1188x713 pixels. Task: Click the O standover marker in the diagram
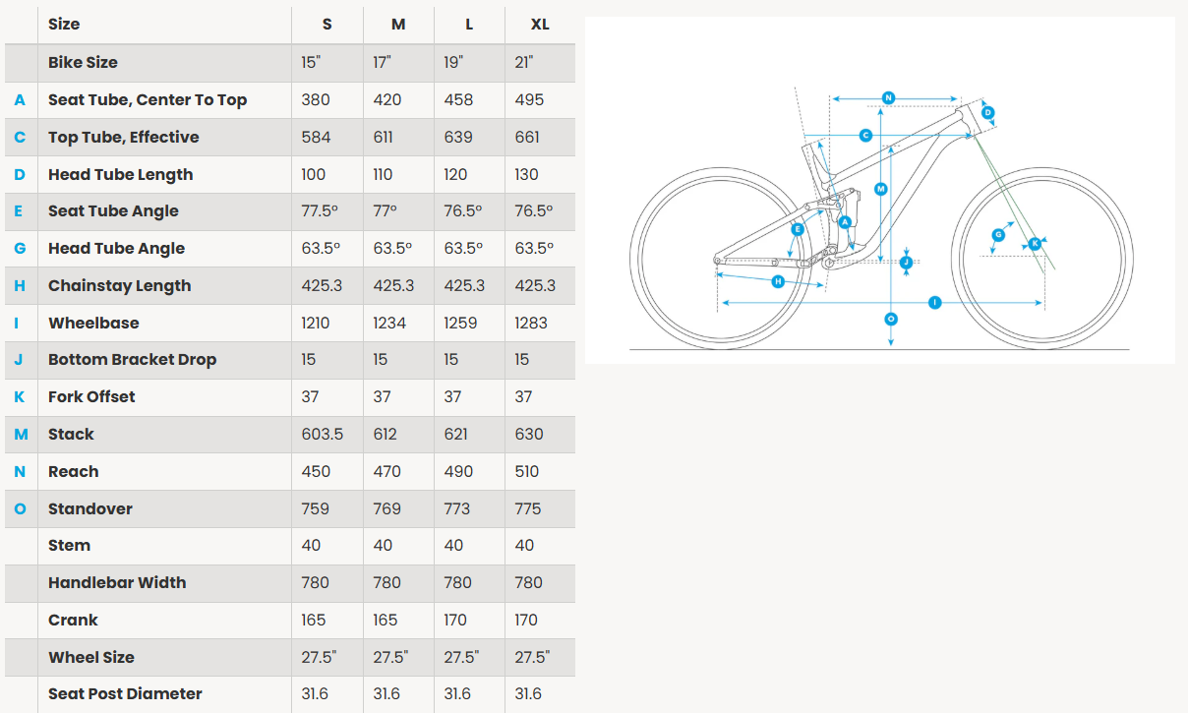pos(891,319)
